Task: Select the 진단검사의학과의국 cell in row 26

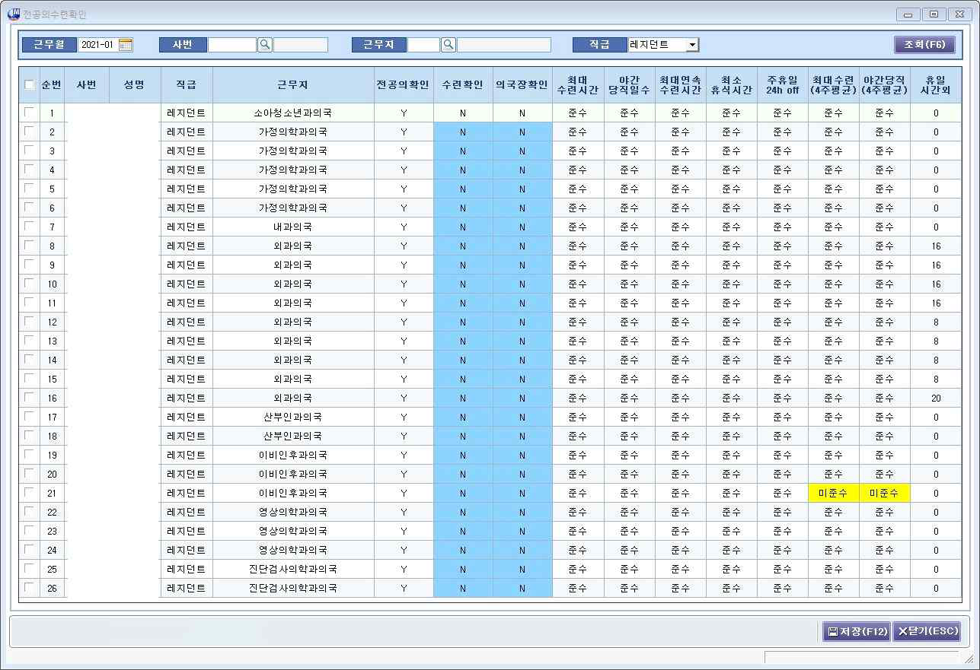Action: (x=293, y=588)
